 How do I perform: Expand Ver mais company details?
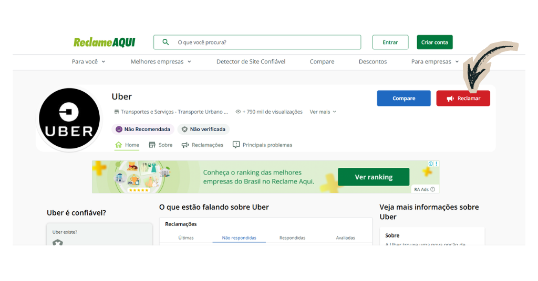(x=323, y=112)
